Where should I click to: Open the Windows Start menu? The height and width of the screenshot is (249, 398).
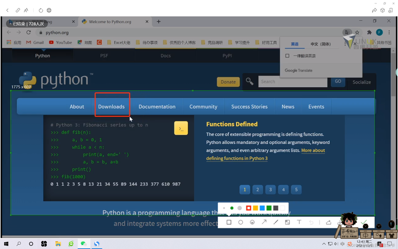pos(6,244)
